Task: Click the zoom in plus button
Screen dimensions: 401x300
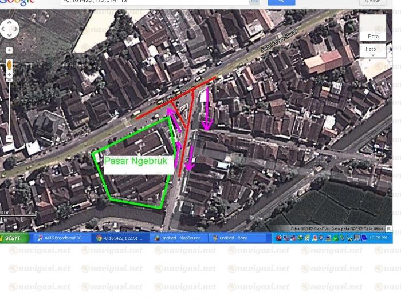Action: [10, 75]
